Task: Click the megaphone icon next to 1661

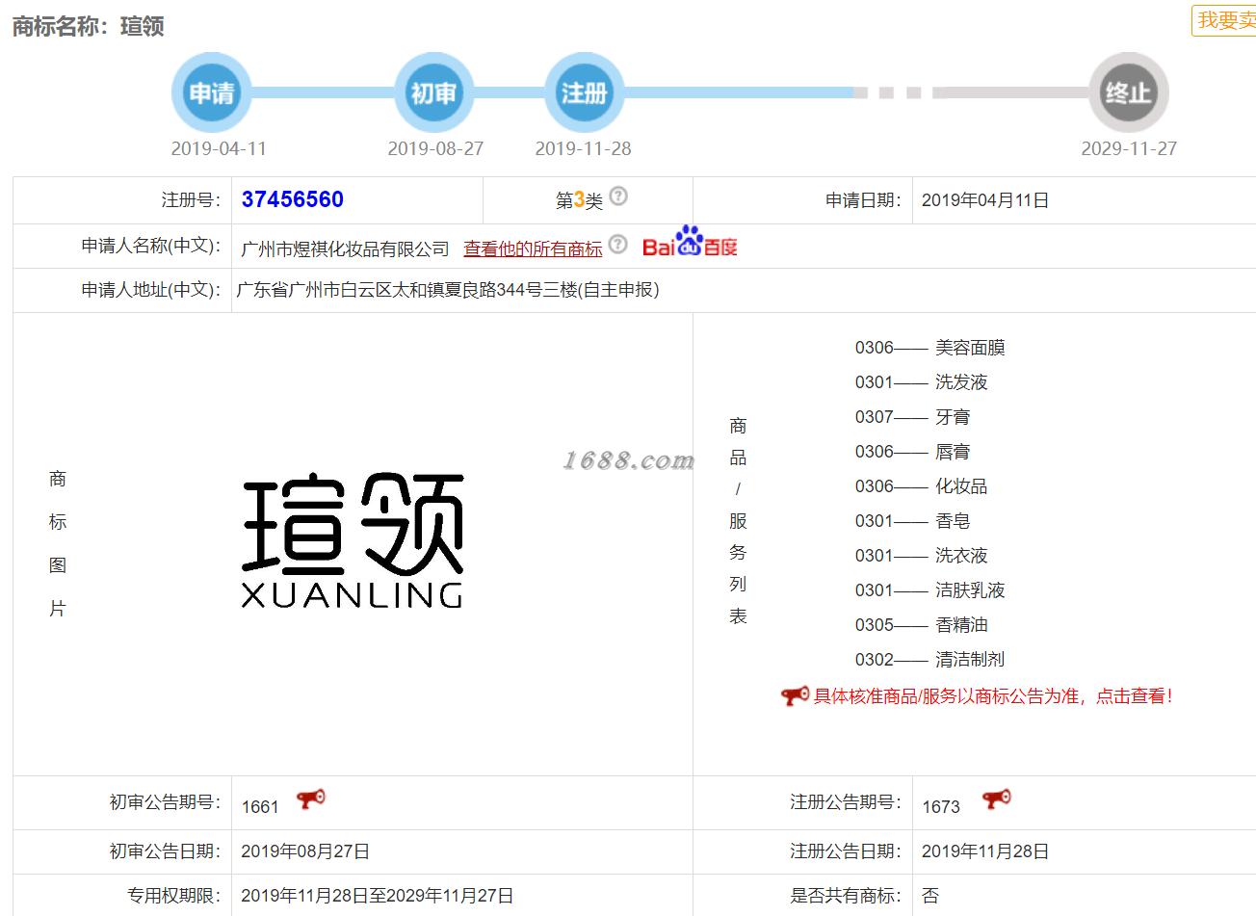Action: click(311, 798)
